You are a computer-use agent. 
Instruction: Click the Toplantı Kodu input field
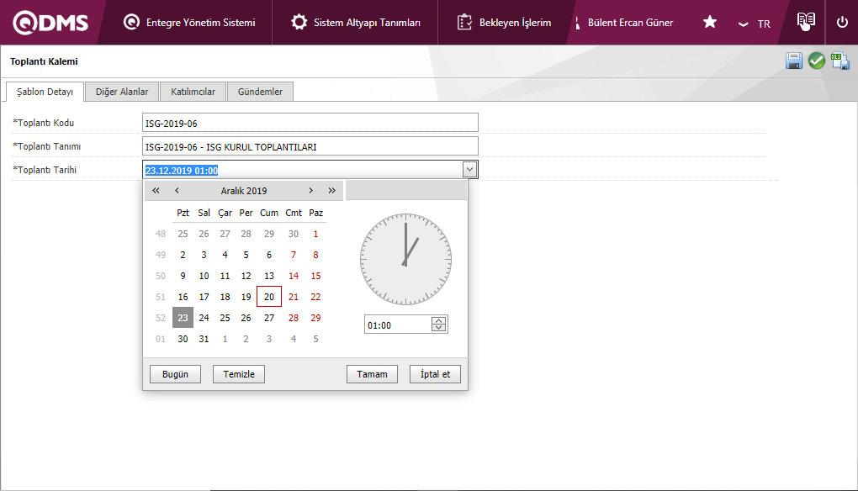310,123
